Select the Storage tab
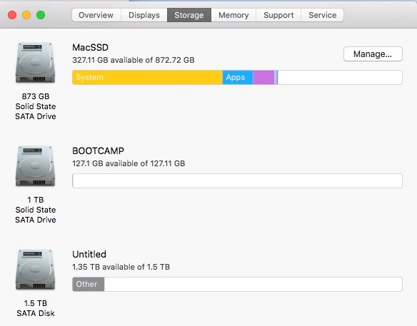Viewport: 417px width, 326px height. [189, 15]
